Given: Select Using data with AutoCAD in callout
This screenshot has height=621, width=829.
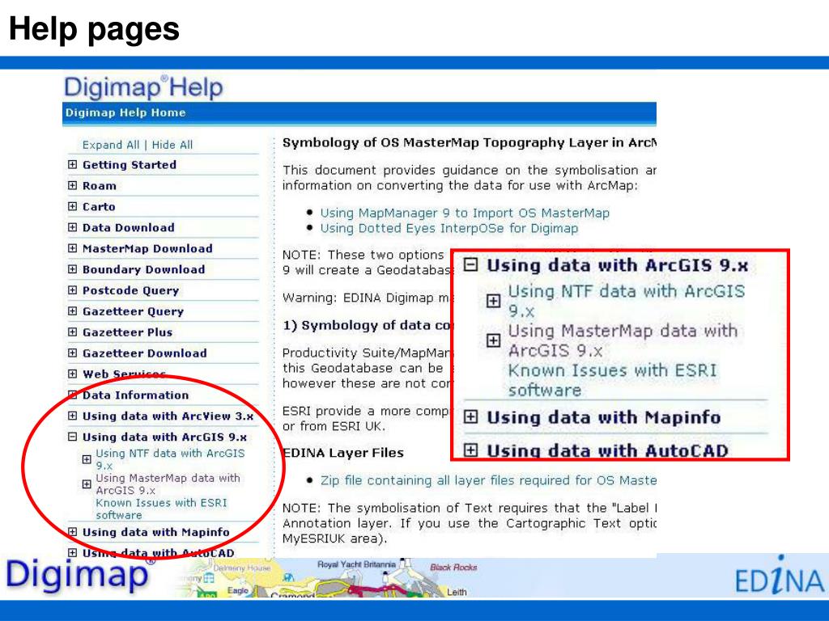Looking at the screenshot, I should pyautogui.click(x=607, y=450).
